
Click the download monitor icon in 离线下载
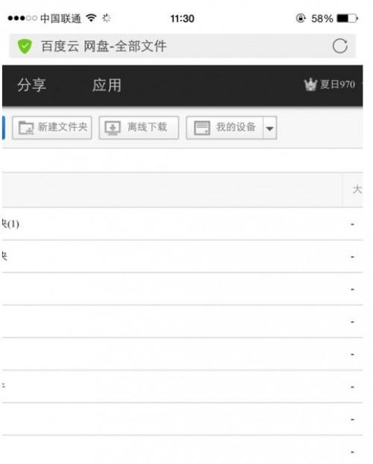tap(113, 128)
